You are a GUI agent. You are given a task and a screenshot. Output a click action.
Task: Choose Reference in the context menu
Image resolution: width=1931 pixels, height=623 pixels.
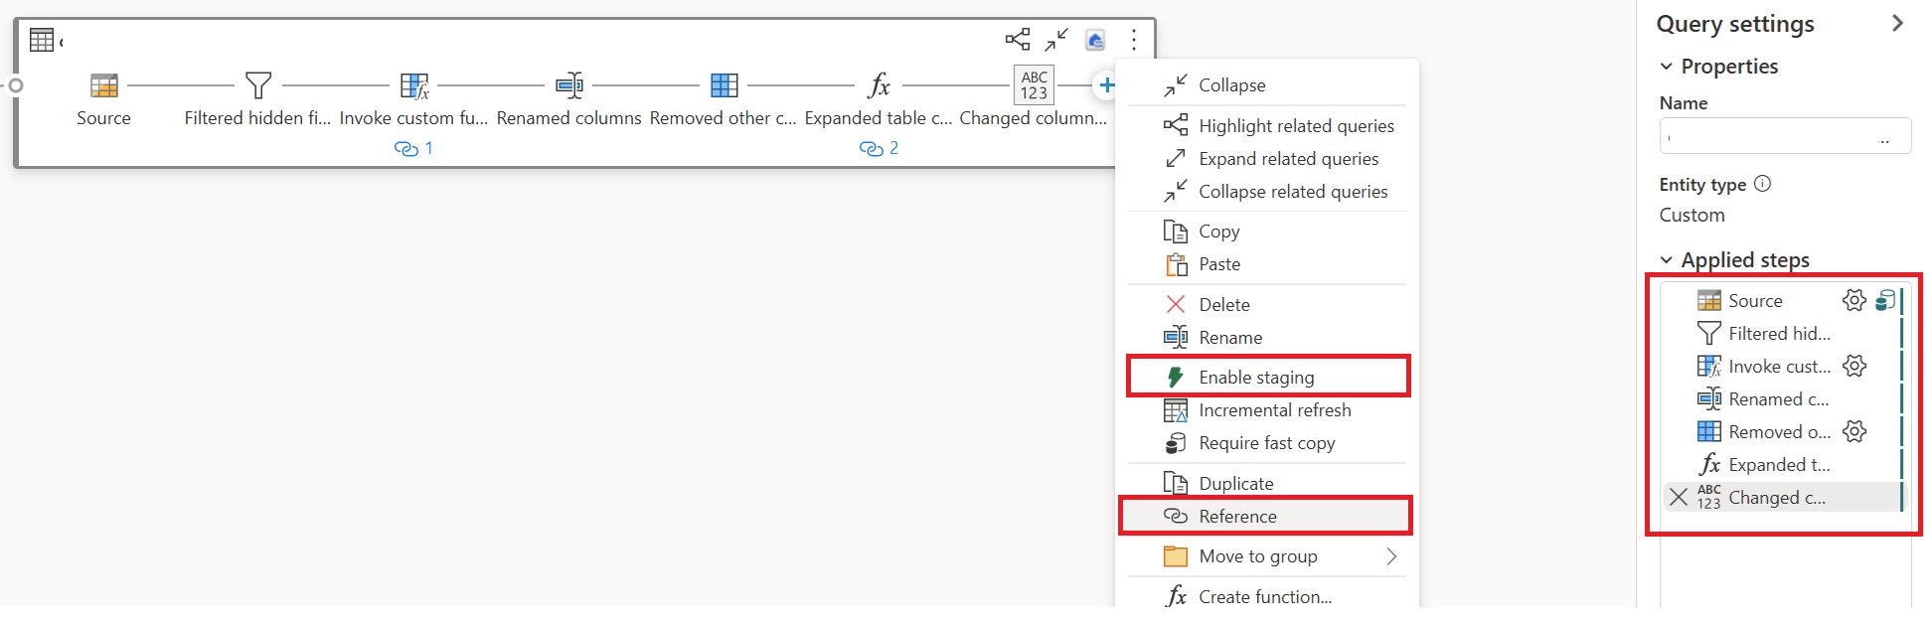pos(1267,517)
